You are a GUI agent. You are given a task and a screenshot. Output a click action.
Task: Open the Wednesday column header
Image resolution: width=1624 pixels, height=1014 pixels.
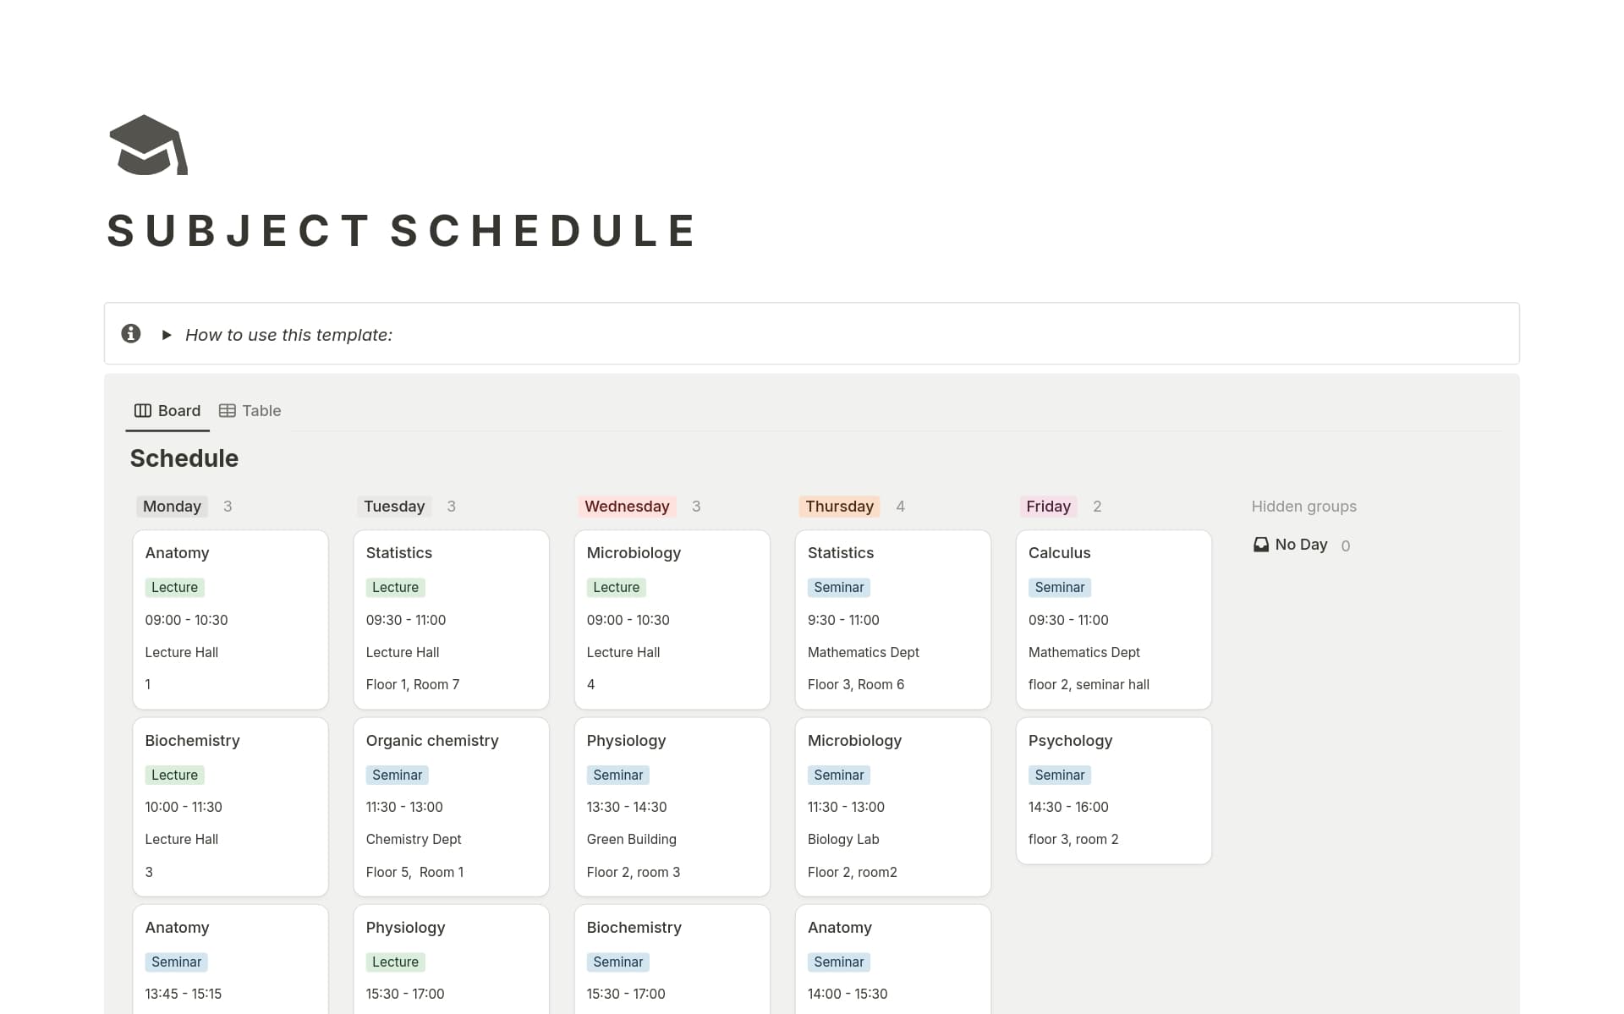click(x=626, y=506)
